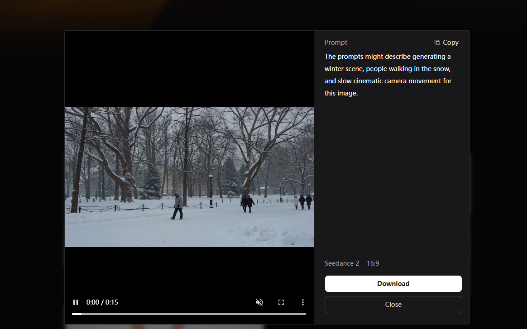Click the 16:9 aspect ratio label
This screenshot has height=329, width=527.
point(373,263)
